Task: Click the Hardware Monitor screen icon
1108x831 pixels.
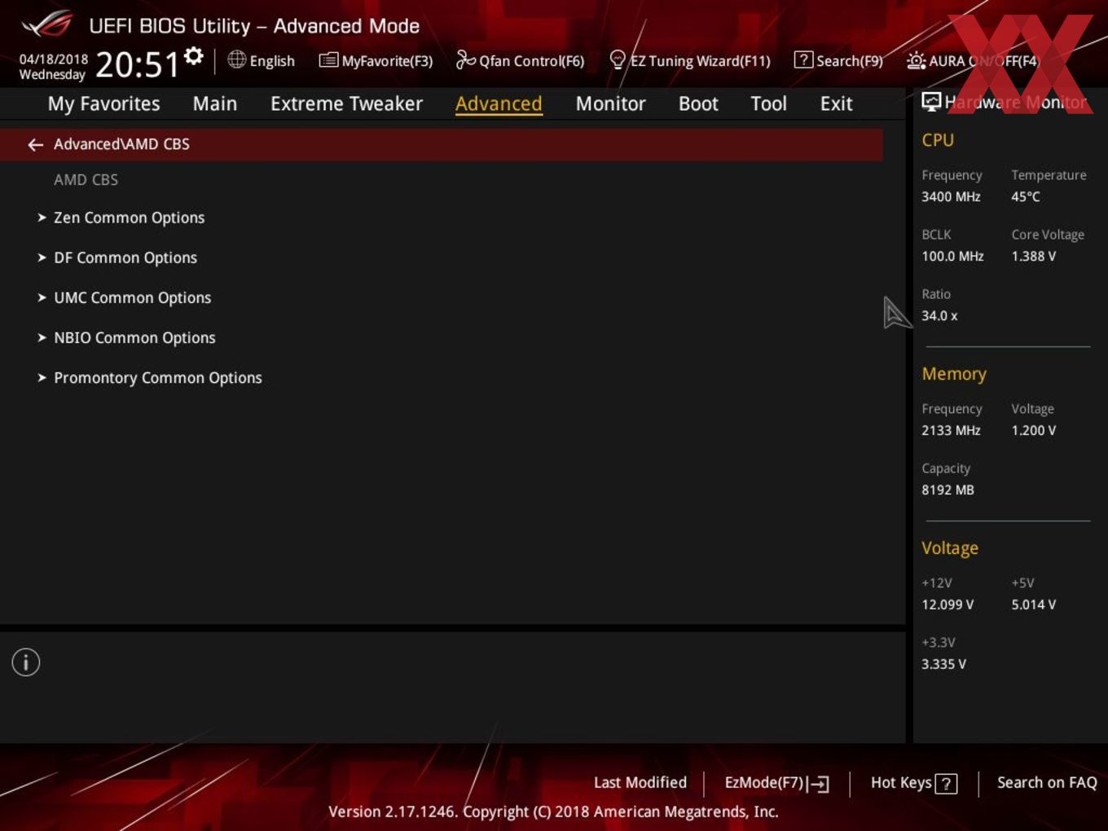Action: click(x=931, y=101)
